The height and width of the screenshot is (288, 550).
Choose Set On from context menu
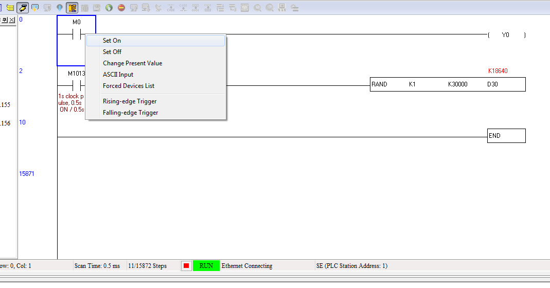click(x=112, y=41)
